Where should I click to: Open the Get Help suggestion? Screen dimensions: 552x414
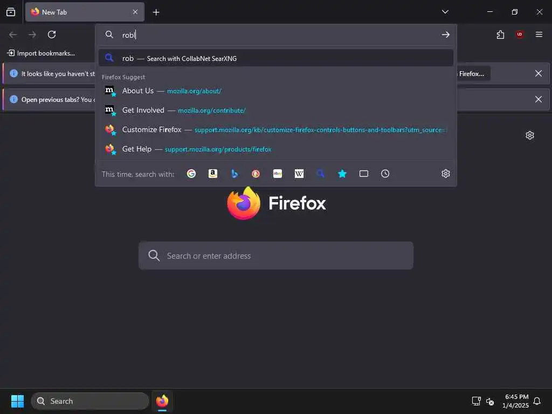point(275,149)
